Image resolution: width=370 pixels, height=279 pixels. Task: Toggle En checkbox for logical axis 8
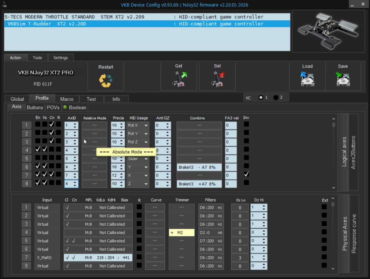(38, 182)
